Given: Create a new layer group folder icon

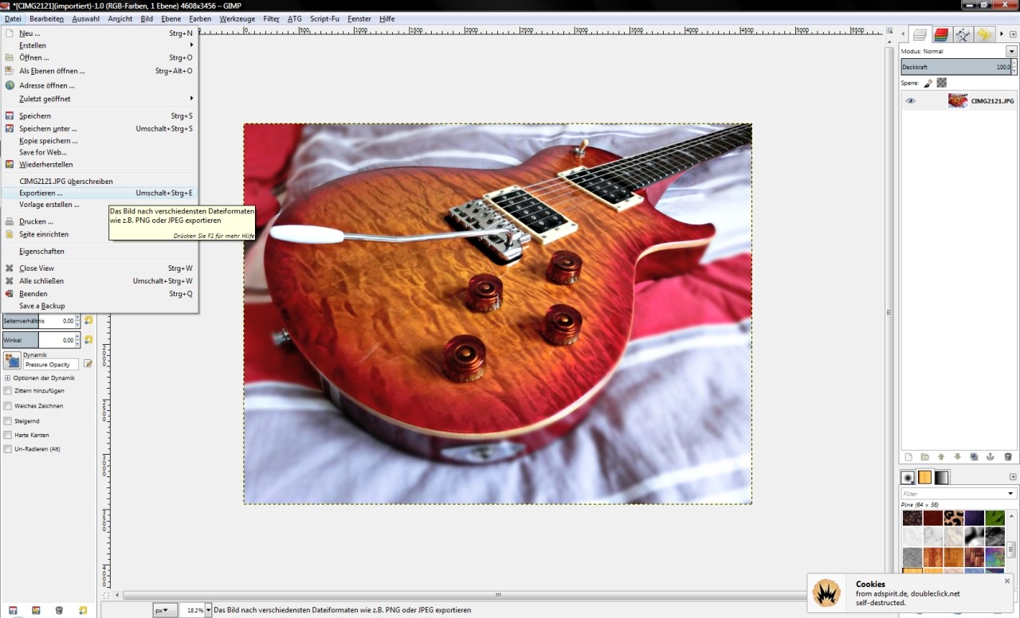Looking at the screenshot, I should coord(925,457).
